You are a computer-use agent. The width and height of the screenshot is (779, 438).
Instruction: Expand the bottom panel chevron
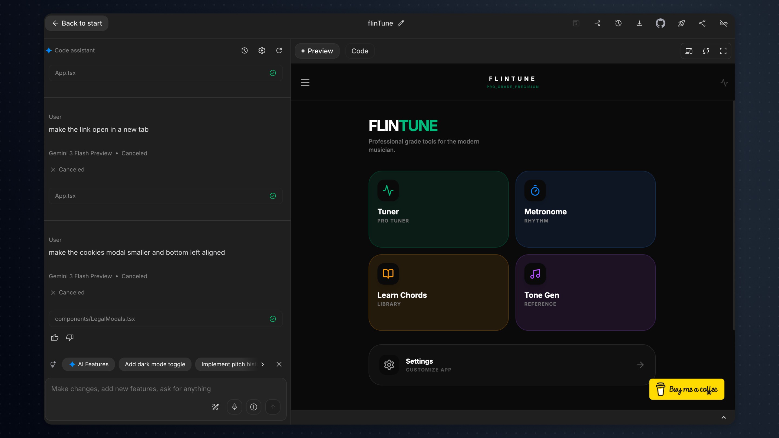[723, 417]
